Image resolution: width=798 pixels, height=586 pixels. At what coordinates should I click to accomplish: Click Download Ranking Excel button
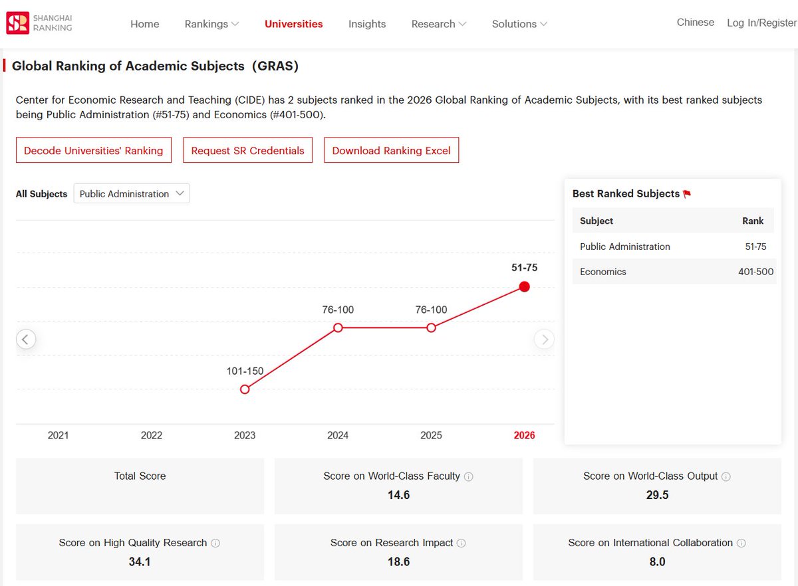(392, 150)
